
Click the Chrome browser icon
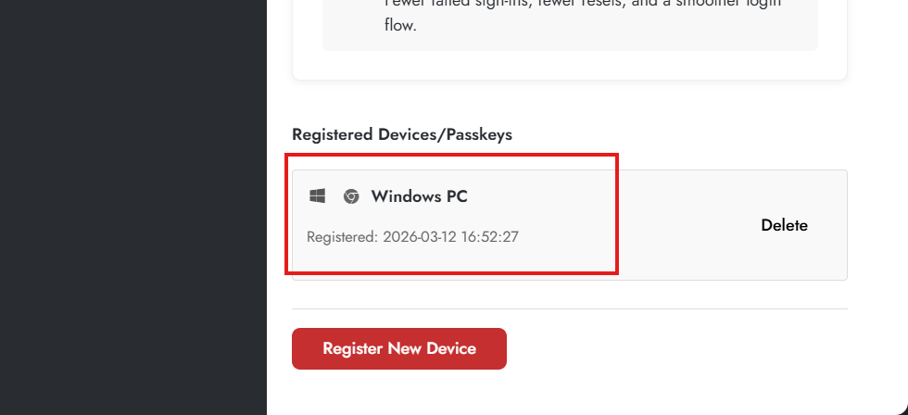[x=351, y=196]
